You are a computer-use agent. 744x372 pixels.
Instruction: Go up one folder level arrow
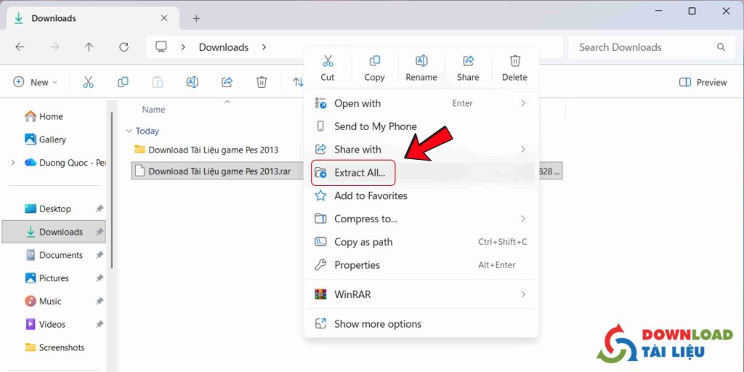click(x=89, y=47)
